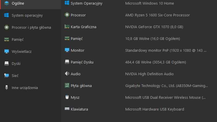Click the Windows logo beside System operacyjny
Image resolution: width=217 pixels, height=122 pixels.
tap(7, 15)
